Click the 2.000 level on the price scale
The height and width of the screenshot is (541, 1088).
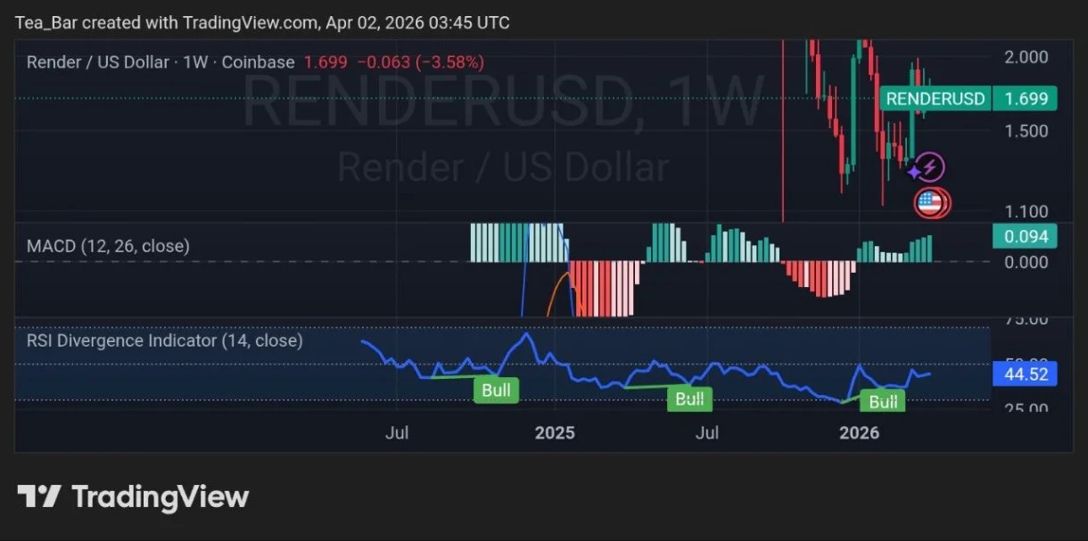(1025, 57)
